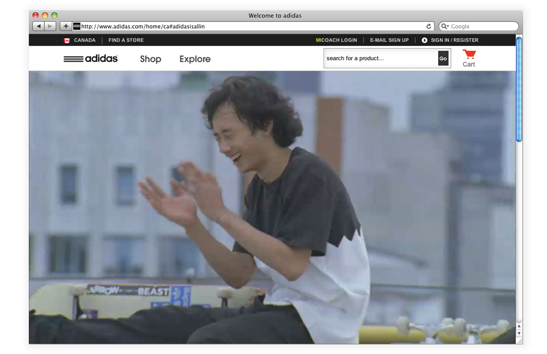Click the adidas logo
The height and width of the screenshot is (354, 547).
90,58
